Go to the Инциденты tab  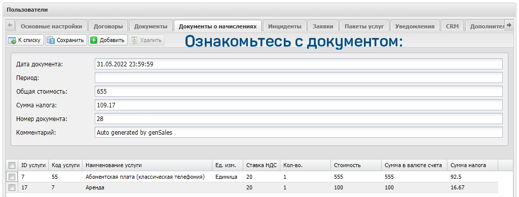point(285,26)
